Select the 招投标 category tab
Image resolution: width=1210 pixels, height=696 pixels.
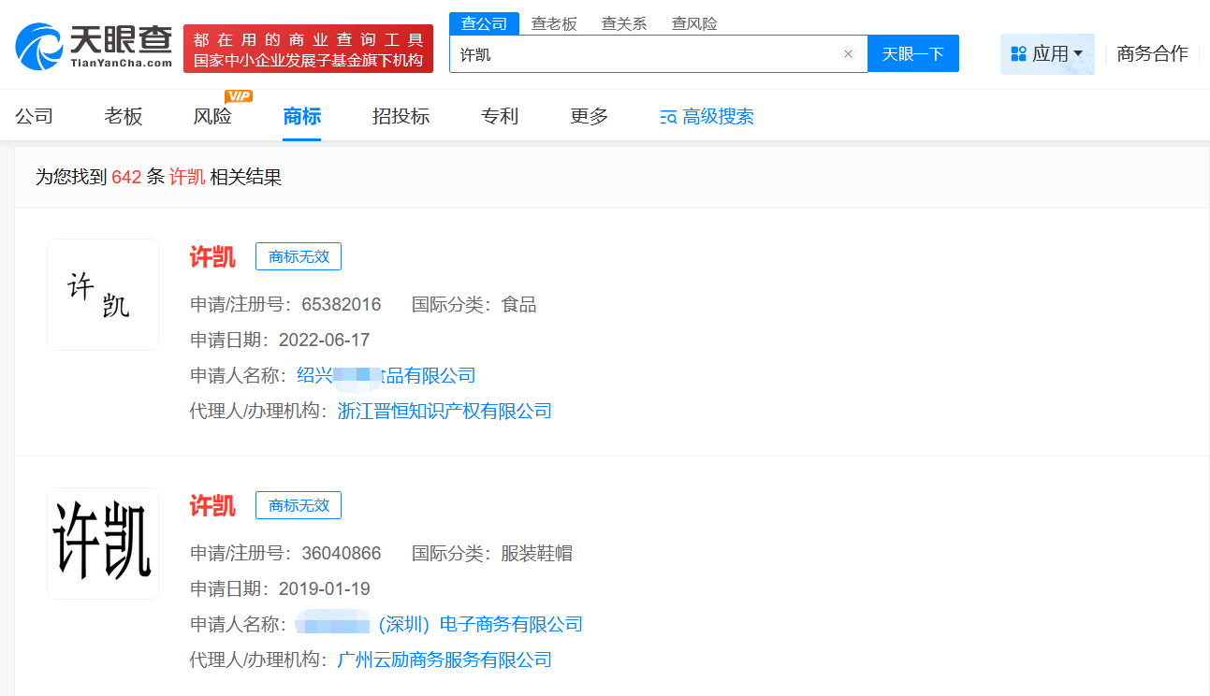[x=401, y=116]
